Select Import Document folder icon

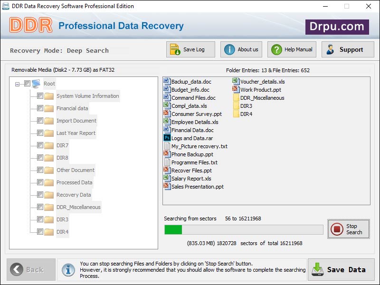pyautogui.click(x=49, y=121)
